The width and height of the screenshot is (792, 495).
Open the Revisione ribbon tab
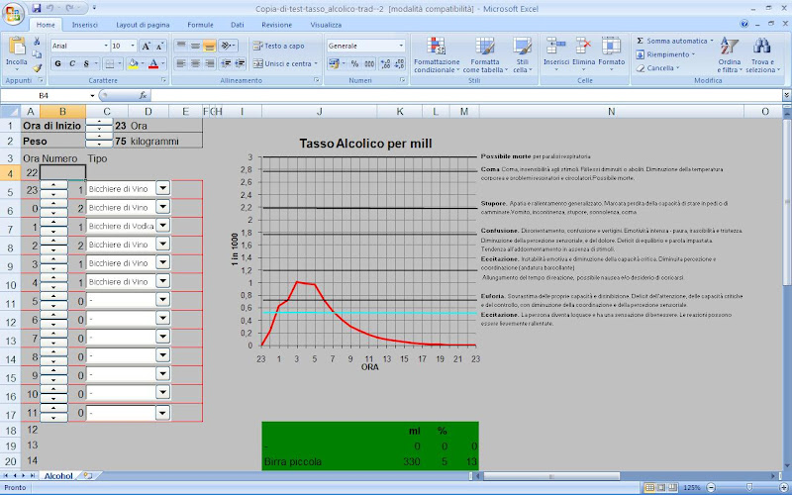coord(276,25)
